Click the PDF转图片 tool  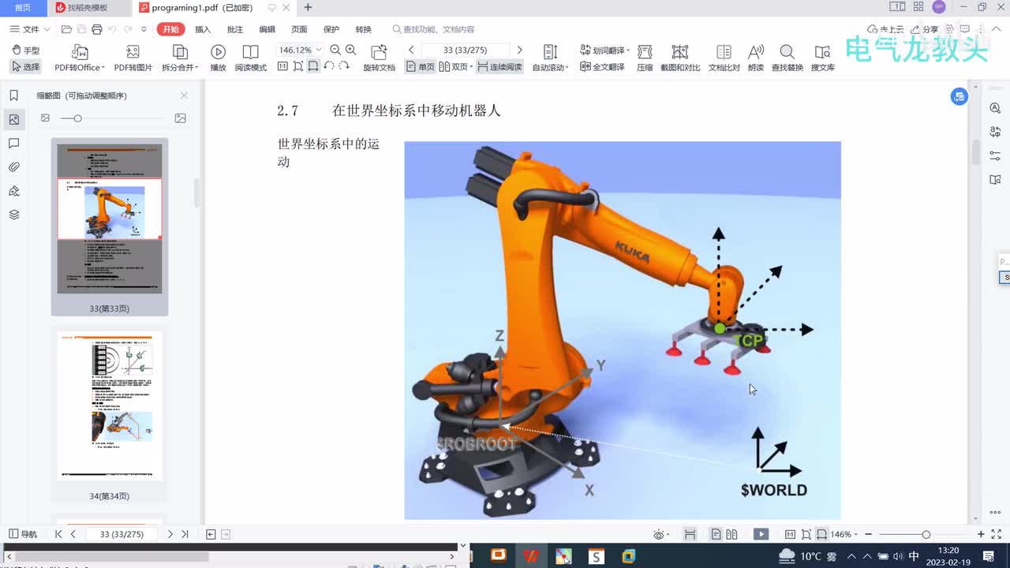click(133, 58)
